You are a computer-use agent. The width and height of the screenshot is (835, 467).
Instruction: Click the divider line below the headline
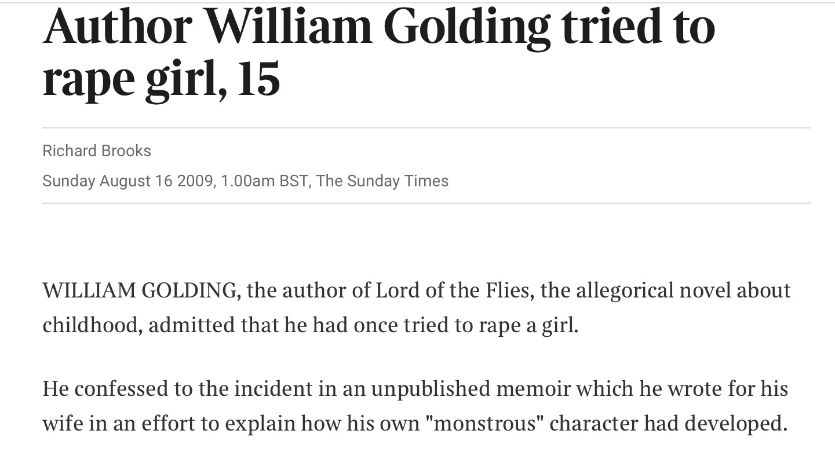[426, 128]
